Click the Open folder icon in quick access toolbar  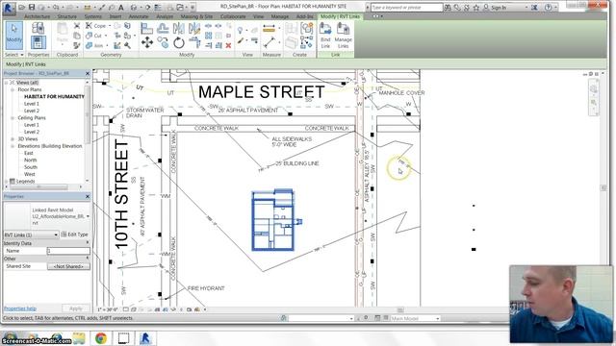[22, 7]
